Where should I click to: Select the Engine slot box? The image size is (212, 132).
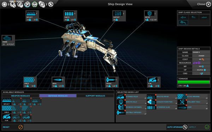click(x=8, y=40)
